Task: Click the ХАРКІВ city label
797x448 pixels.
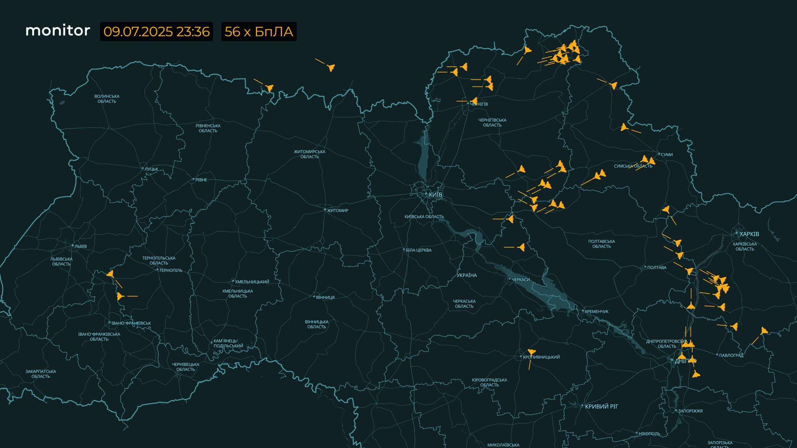Action: click(x=749, y=234)
